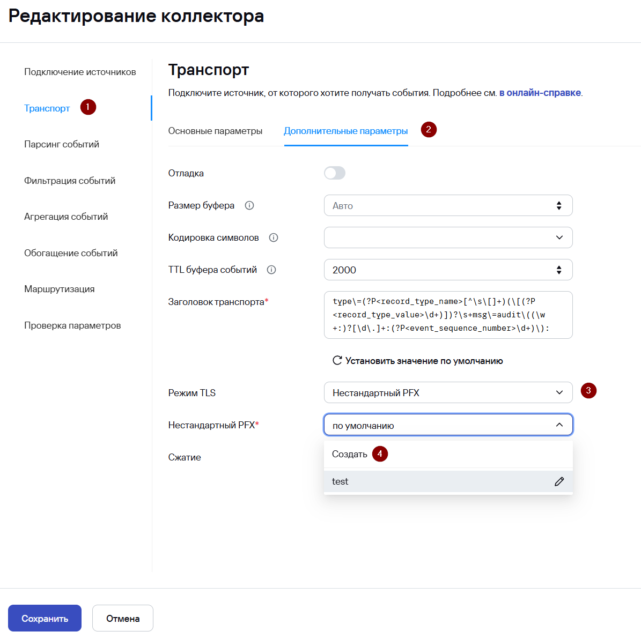The height and width of the screenshot is (639, 641).
Task: Click the info icon beside Кодировка символов
Action: click(274, 237)
